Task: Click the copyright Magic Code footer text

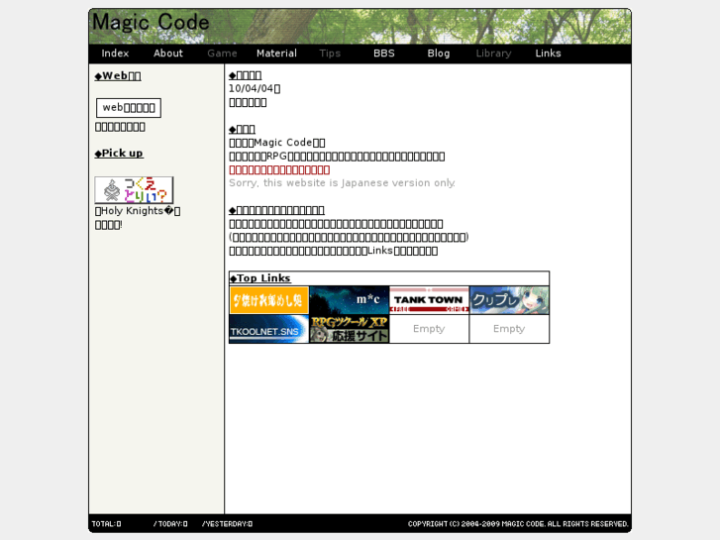Action: click(518, 524)
